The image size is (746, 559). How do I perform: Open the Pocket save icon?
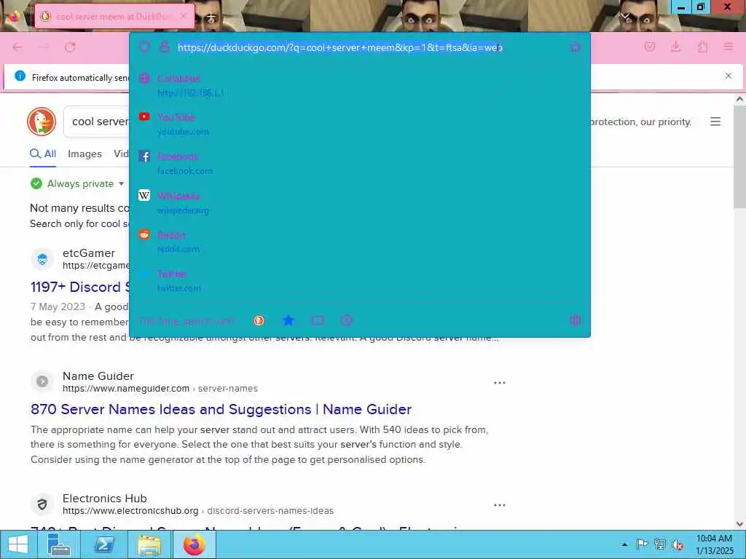[x=650, y=47]
